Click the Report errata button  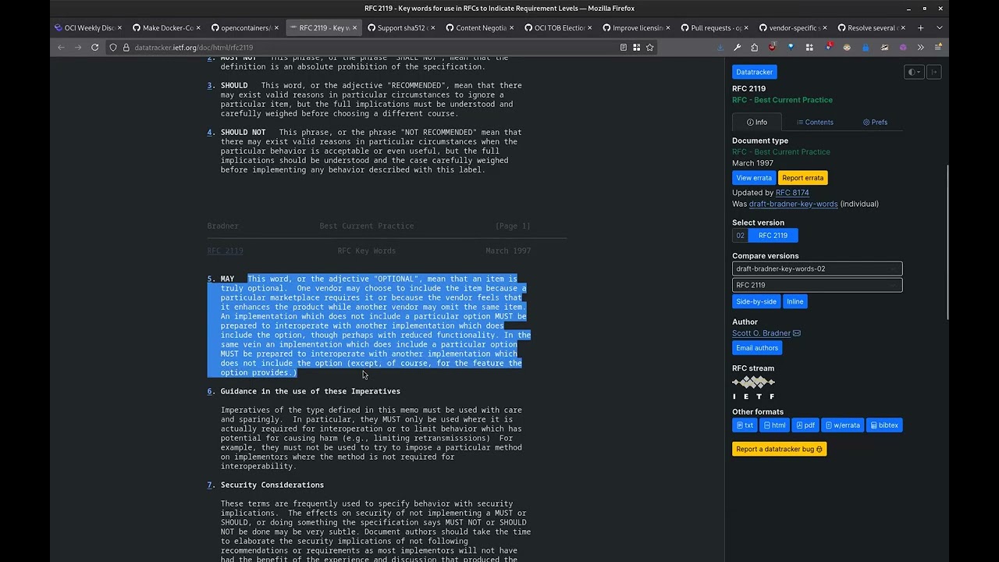(802, 178)
